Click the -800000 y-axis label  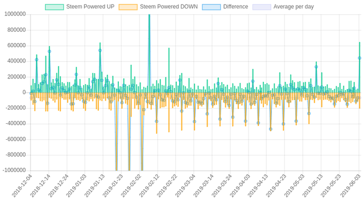point(15,155)
